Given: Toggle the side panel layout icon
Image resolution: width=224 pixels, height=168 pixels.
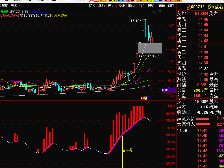Looking at the screenshot, I should click(159, 12).
